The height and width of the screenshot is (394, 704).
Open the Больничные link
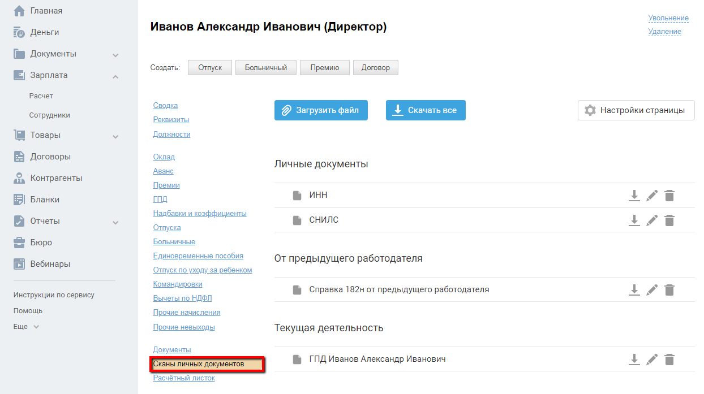coord(174,242)
